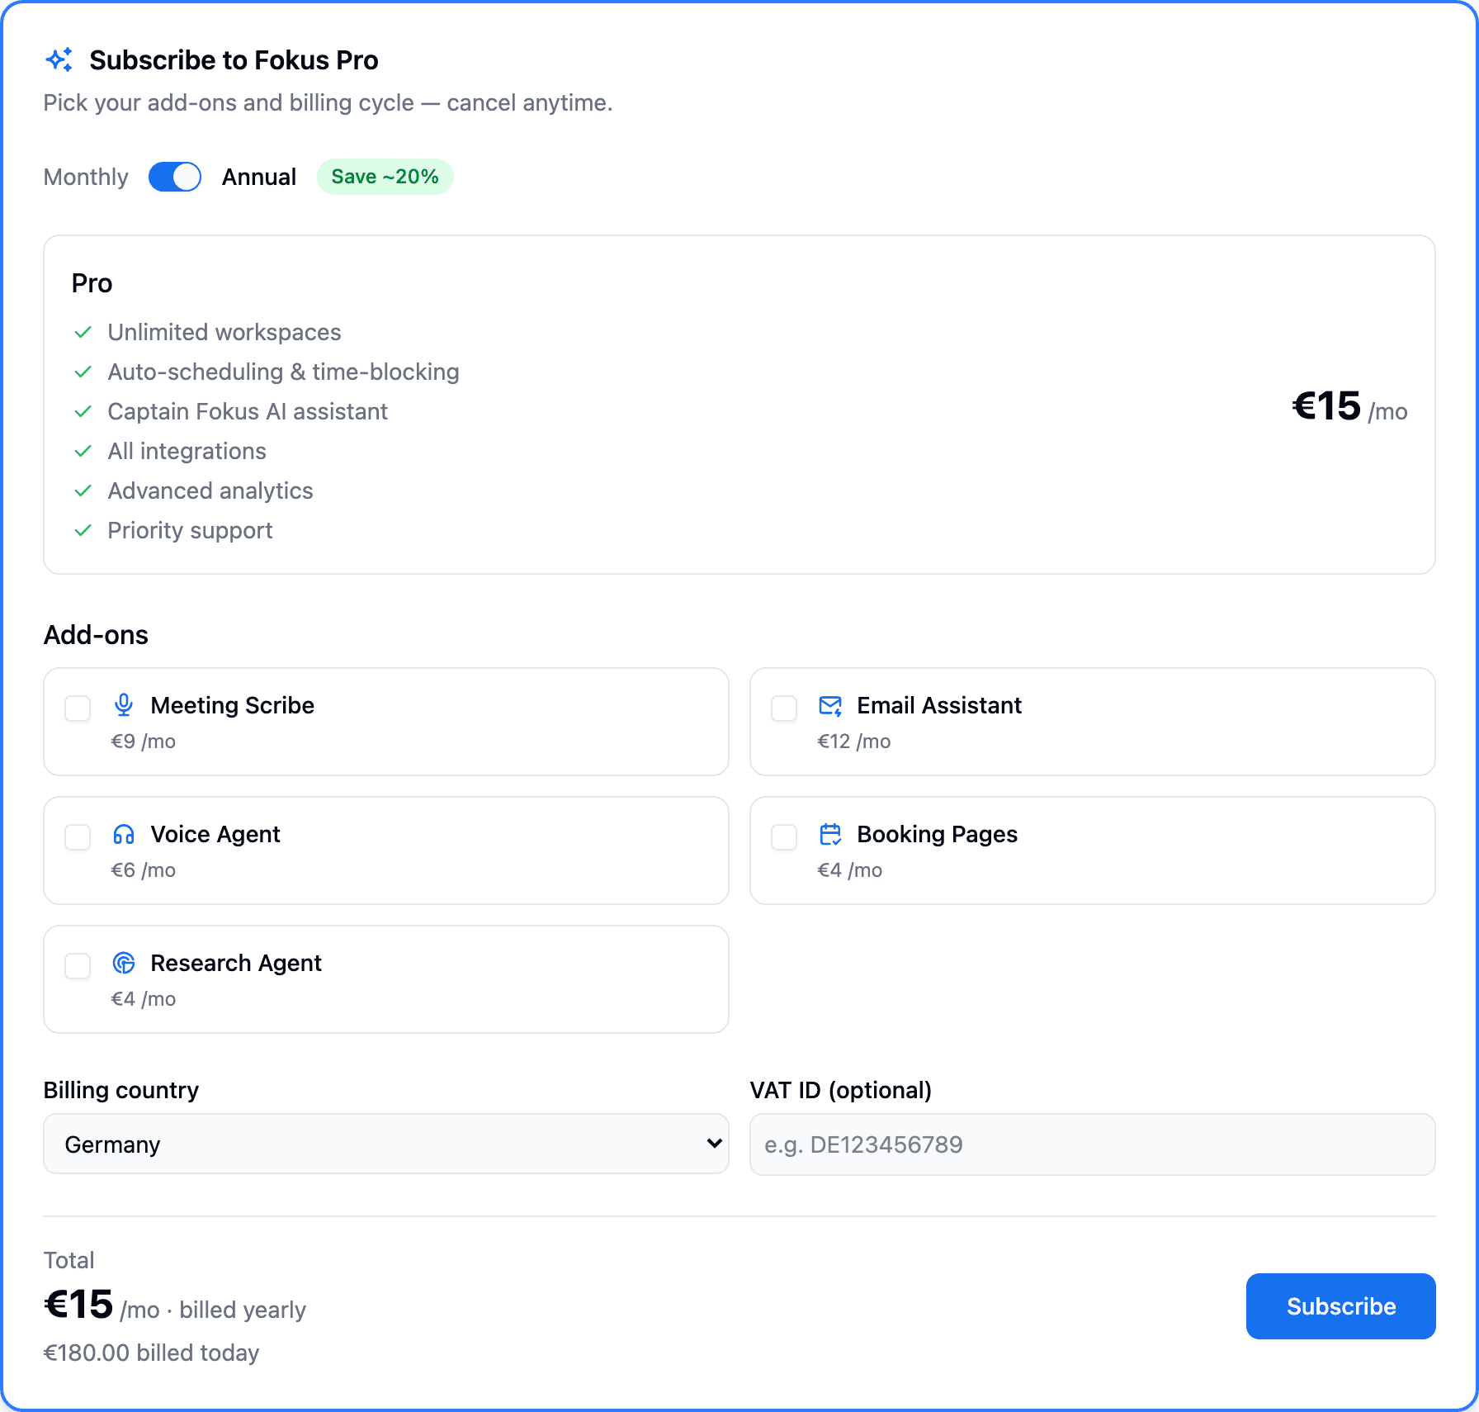
Task: Click the sparkle icon beside Subscribe to Fokus Pro
Action: (59, 59)
